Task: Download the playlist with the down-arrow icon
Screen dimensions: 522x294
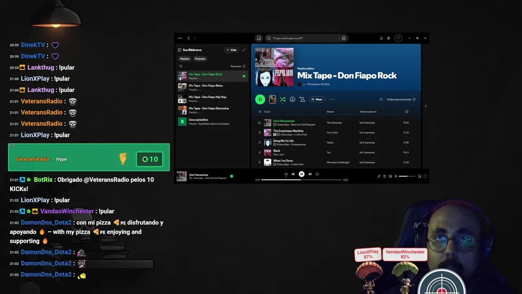Action: 292,99
